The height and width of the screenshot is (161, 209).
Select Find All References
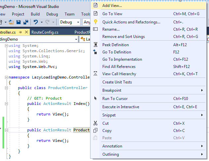(148, 67)
